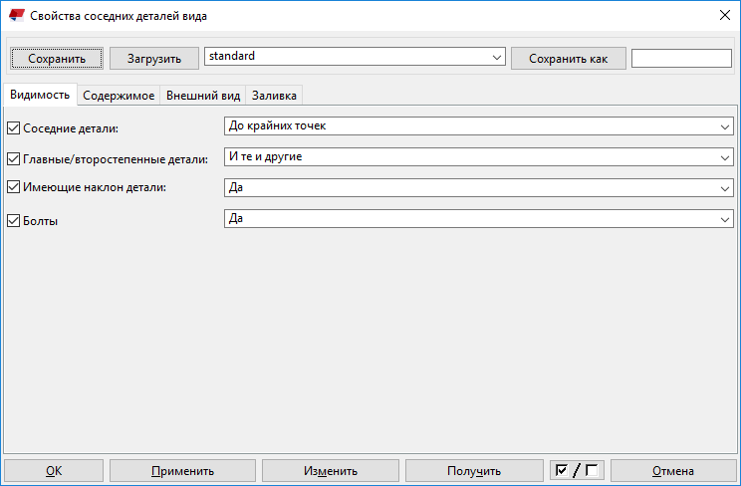The width and height of the screenshot is (741, 486).
Task: Click the save-as name input field
Action: click(681, 59)
